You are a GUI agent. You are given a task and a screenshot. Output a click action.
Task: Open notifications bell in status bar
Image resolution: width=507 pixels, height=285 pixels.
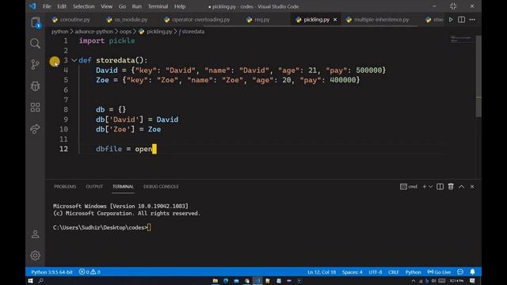472,272
